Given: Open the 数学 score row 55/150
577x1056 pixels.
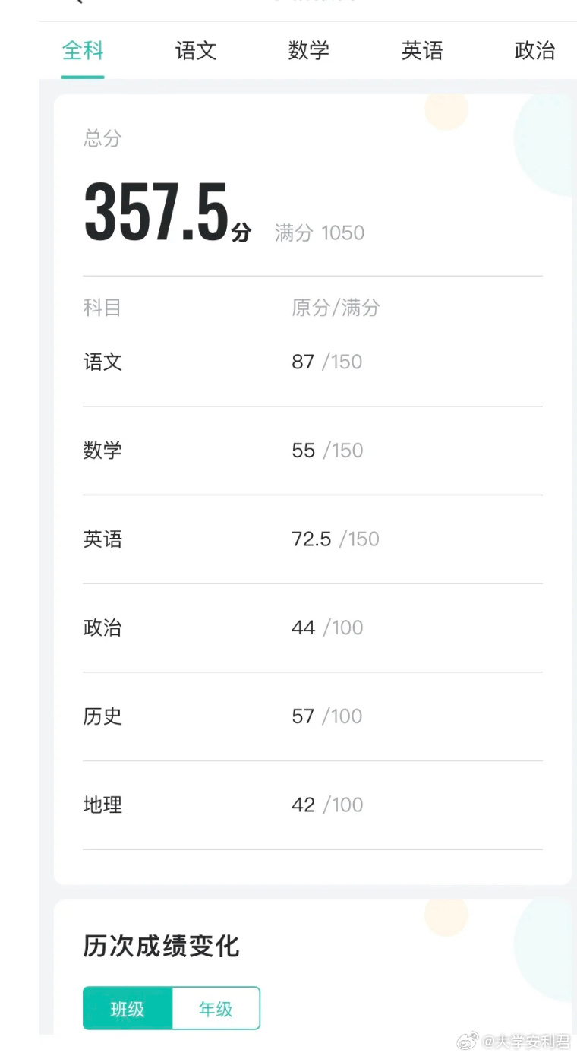Looking at the screenshot, I should pyautogui.click(x=313, y=451).
